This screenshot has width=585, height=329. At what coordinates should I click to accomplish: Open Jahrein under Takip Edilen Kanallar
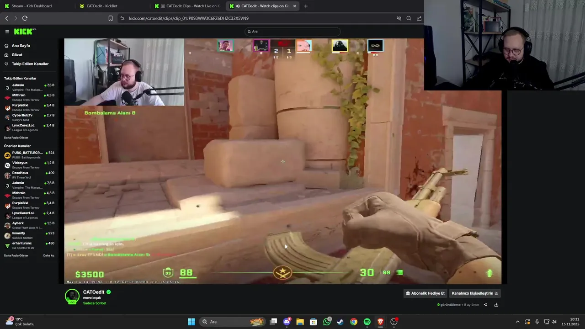tap(29, 87)
